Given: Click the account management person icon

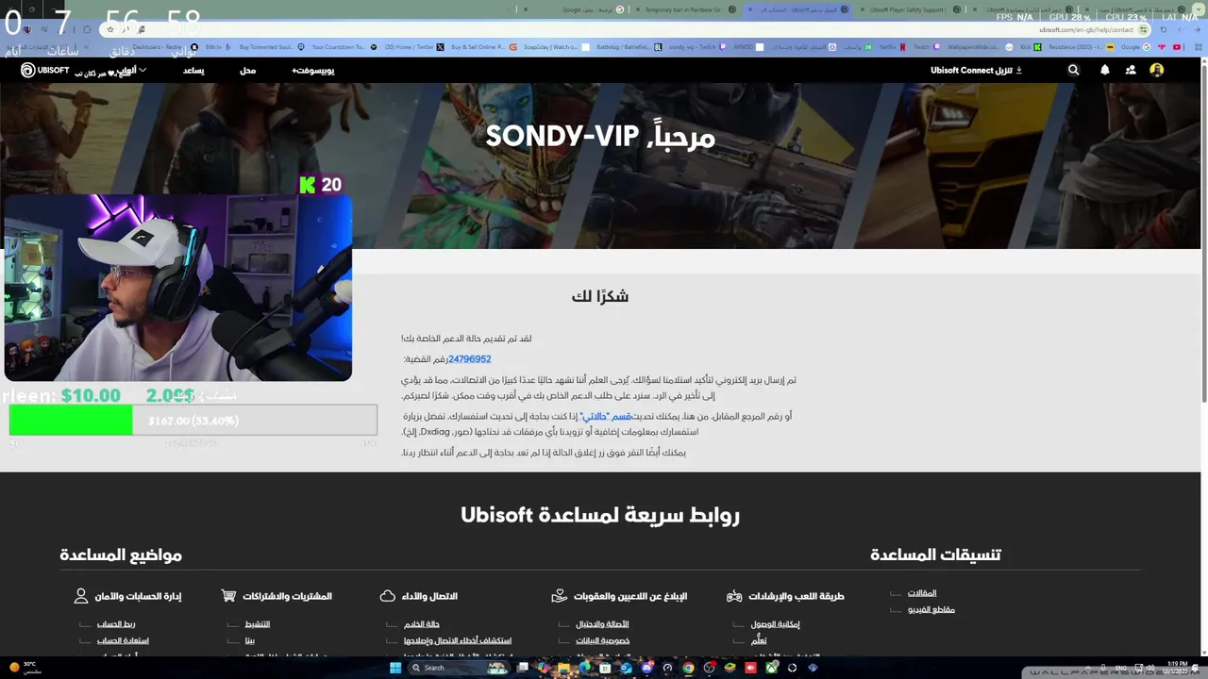Looking at the screenshot, I should [81, 596].
